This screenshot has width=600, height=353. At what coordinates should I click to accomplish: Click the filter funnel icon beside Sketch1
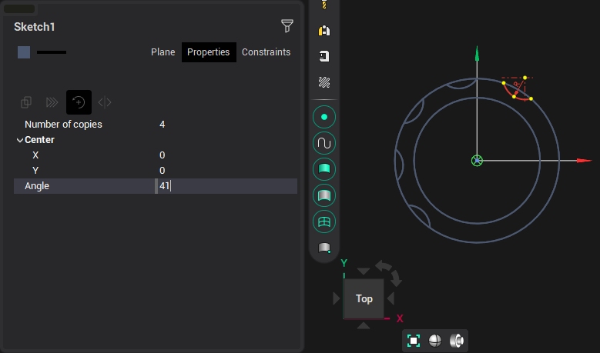[x=287, y=26]
